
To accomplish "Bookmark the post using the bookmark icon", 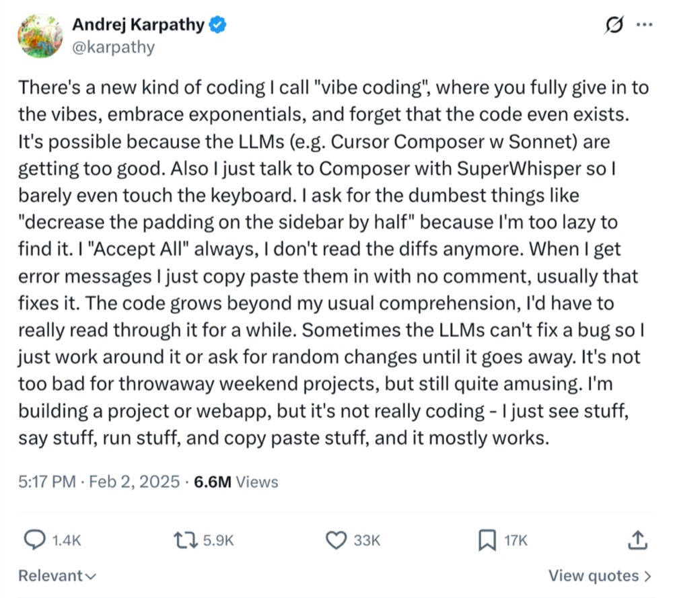I will (x=487, y=539).
